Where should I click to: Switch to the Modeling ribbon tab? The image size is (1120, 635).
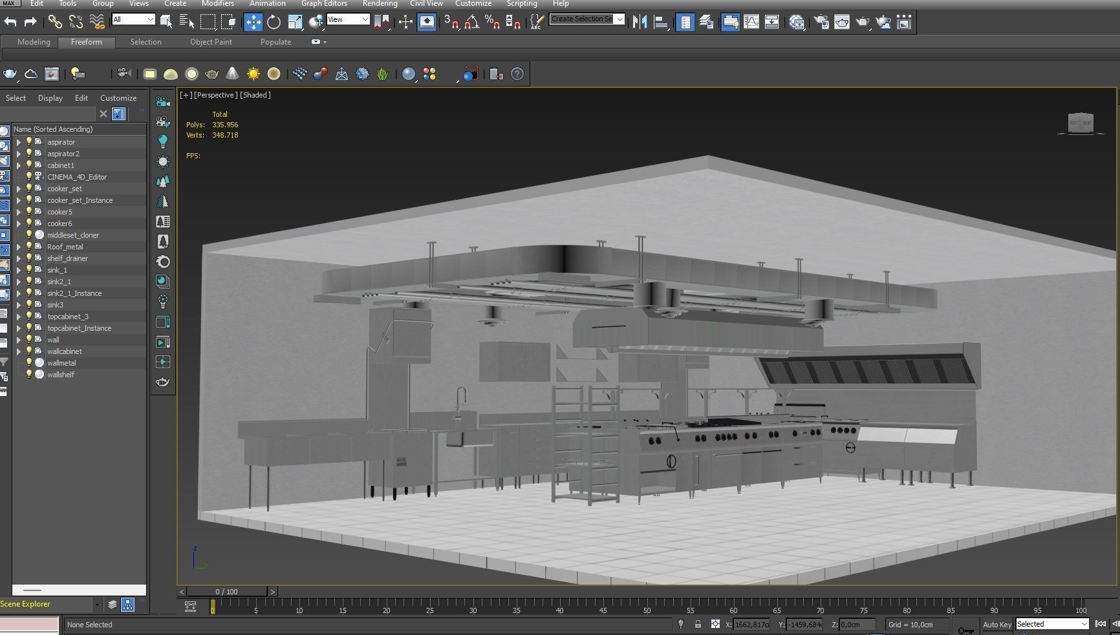pos(34,42)
